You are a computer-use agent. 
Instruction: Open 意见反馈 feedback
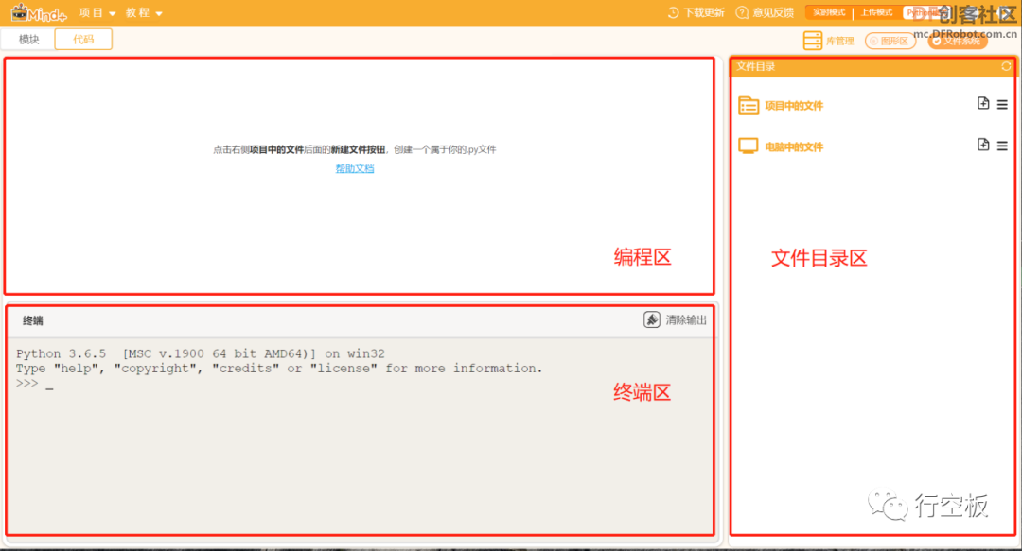click(x=765, y=12)
